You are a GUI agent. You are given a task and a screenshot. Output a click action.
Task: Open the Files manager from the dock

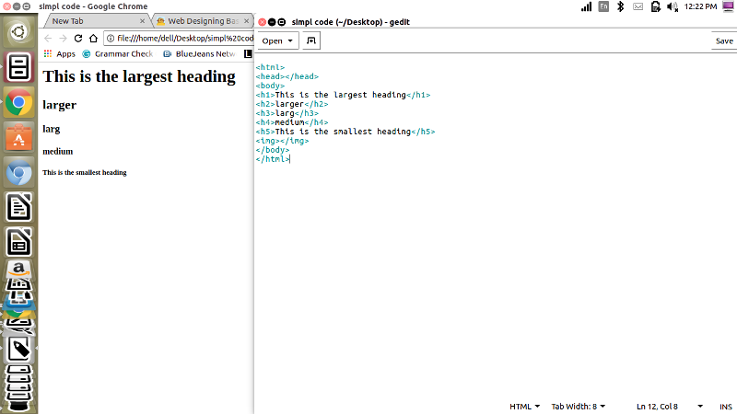click(x=18, y=66)
